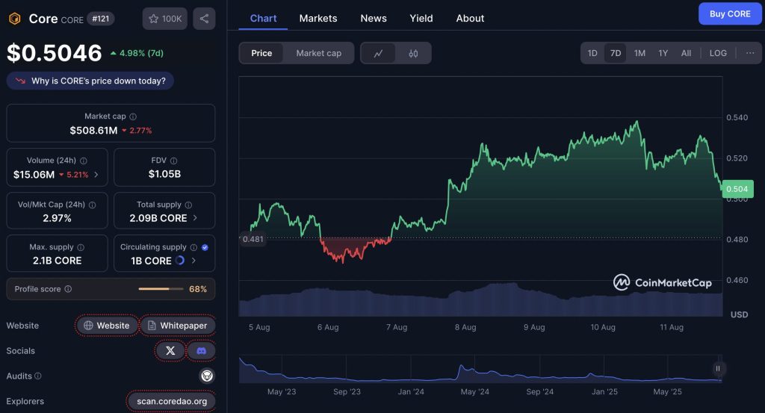
Task: Open the share icon button
Action: (204, 19)
